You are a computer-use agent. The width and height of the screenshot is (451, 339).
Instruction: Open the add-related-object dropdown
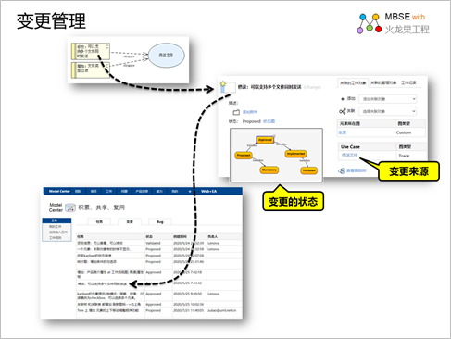click(388, 99)
